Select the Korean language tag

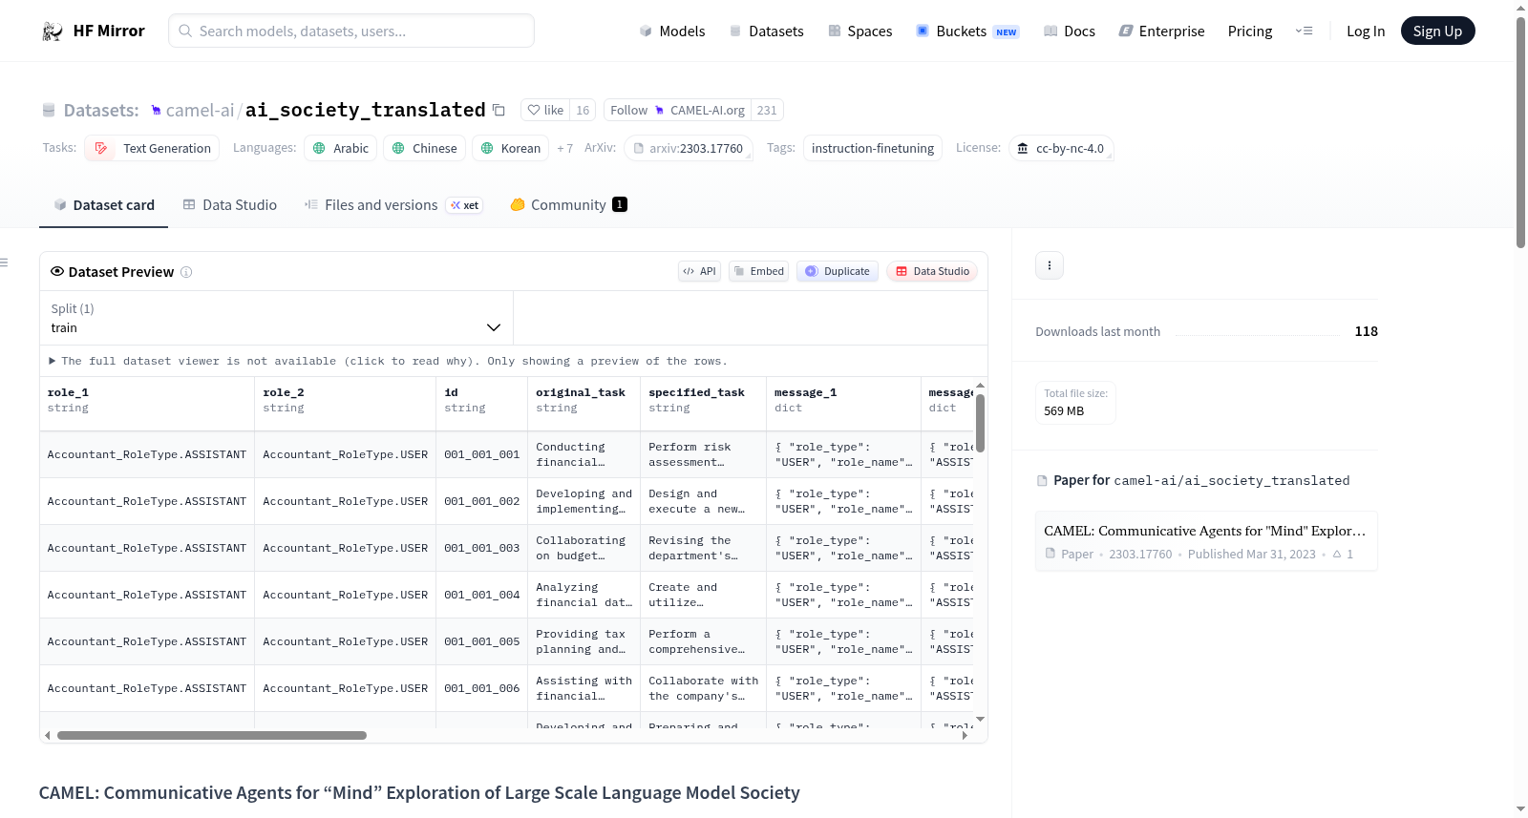(511, 148)
